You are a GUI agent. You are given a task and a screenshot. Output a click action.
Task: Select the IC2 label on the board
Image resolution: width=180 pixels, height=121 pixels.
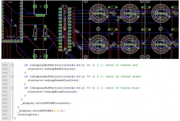pos(64,6)
